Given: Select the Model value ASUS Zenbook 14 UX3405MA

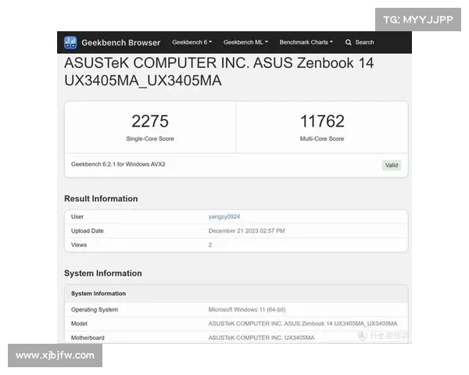Looking at the screenshot, I should click(303, 323).
